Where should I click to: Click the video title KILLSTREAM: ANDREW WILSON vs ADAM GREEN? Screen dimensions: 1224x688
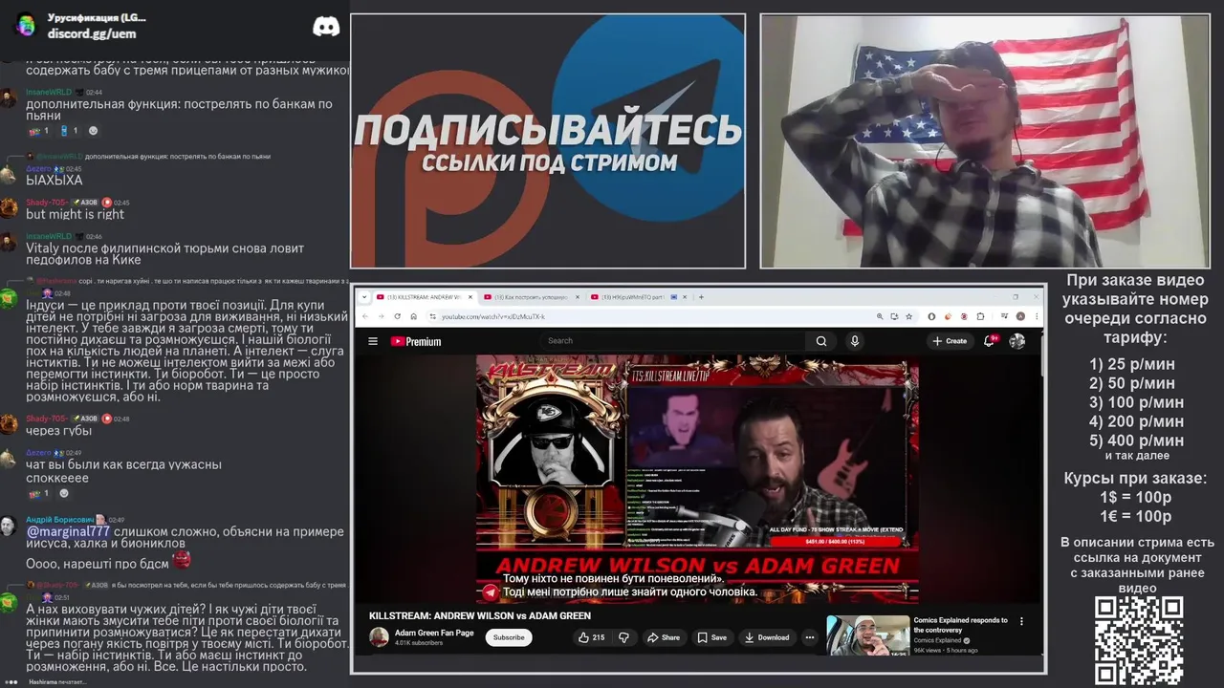click(x=480, y=615)
